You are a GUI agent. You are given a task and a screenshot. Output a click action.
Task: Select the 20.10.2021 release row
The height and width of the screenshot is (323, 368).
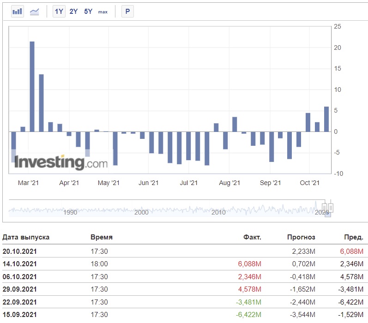click(184, 251)
